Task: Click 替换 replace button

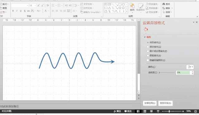Action: (168, 8)
